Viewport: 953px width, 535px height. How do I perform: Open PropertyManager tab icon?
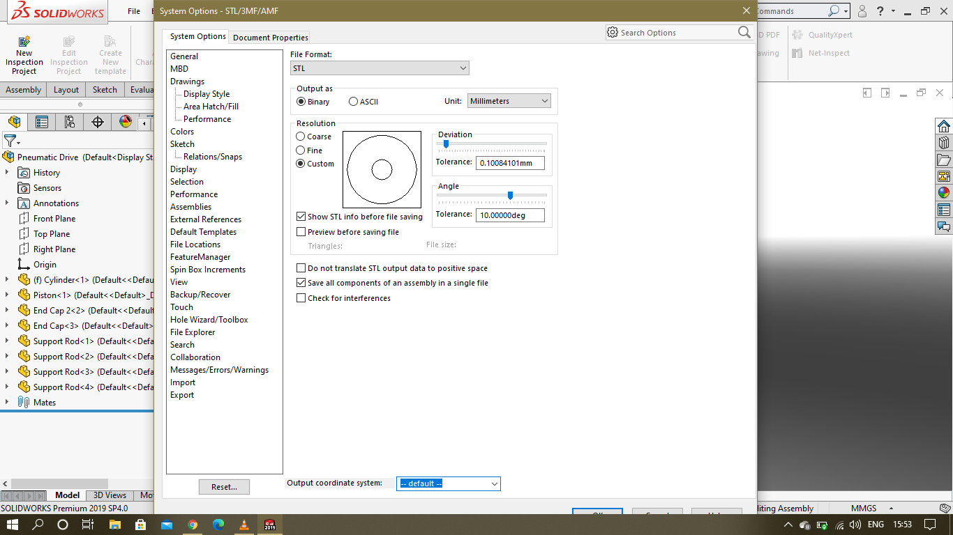42,123
